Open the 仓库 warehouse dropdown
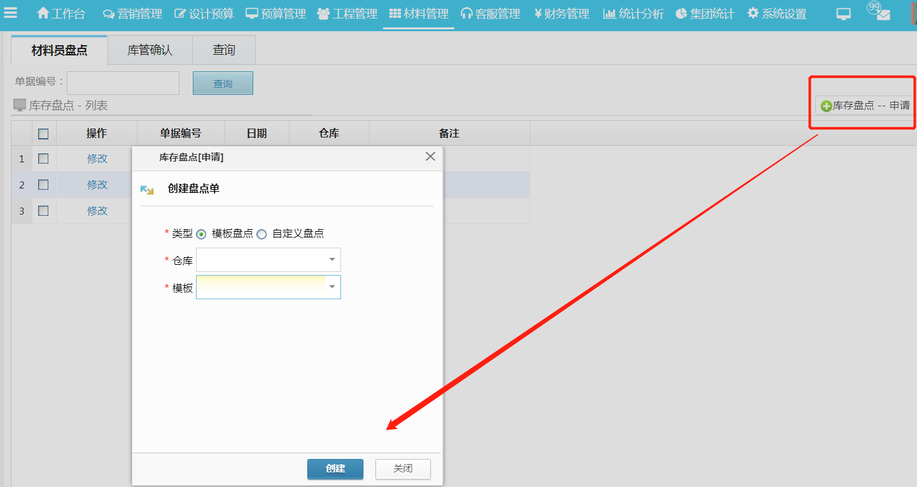The height and width of the screenshot is (487, 917). (332, 260)
